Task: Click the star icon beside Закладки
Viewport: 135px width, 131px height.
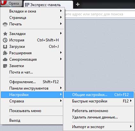Action: (x=5, y=34)
